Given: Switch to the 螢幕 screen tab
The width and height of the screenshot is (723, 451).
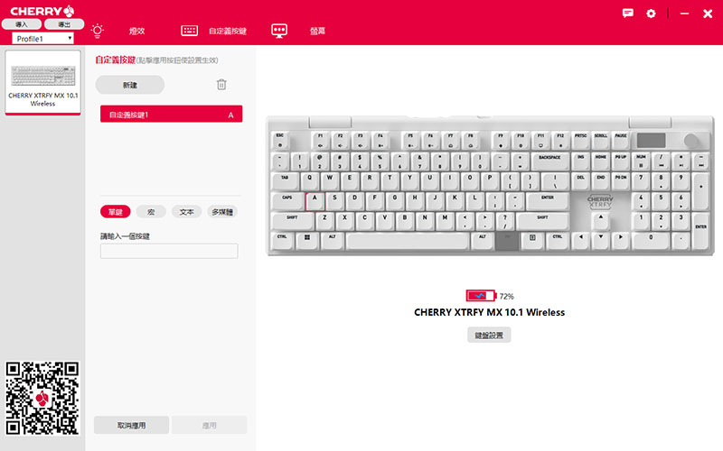Looking at the screenshot, I should (317, 31).
